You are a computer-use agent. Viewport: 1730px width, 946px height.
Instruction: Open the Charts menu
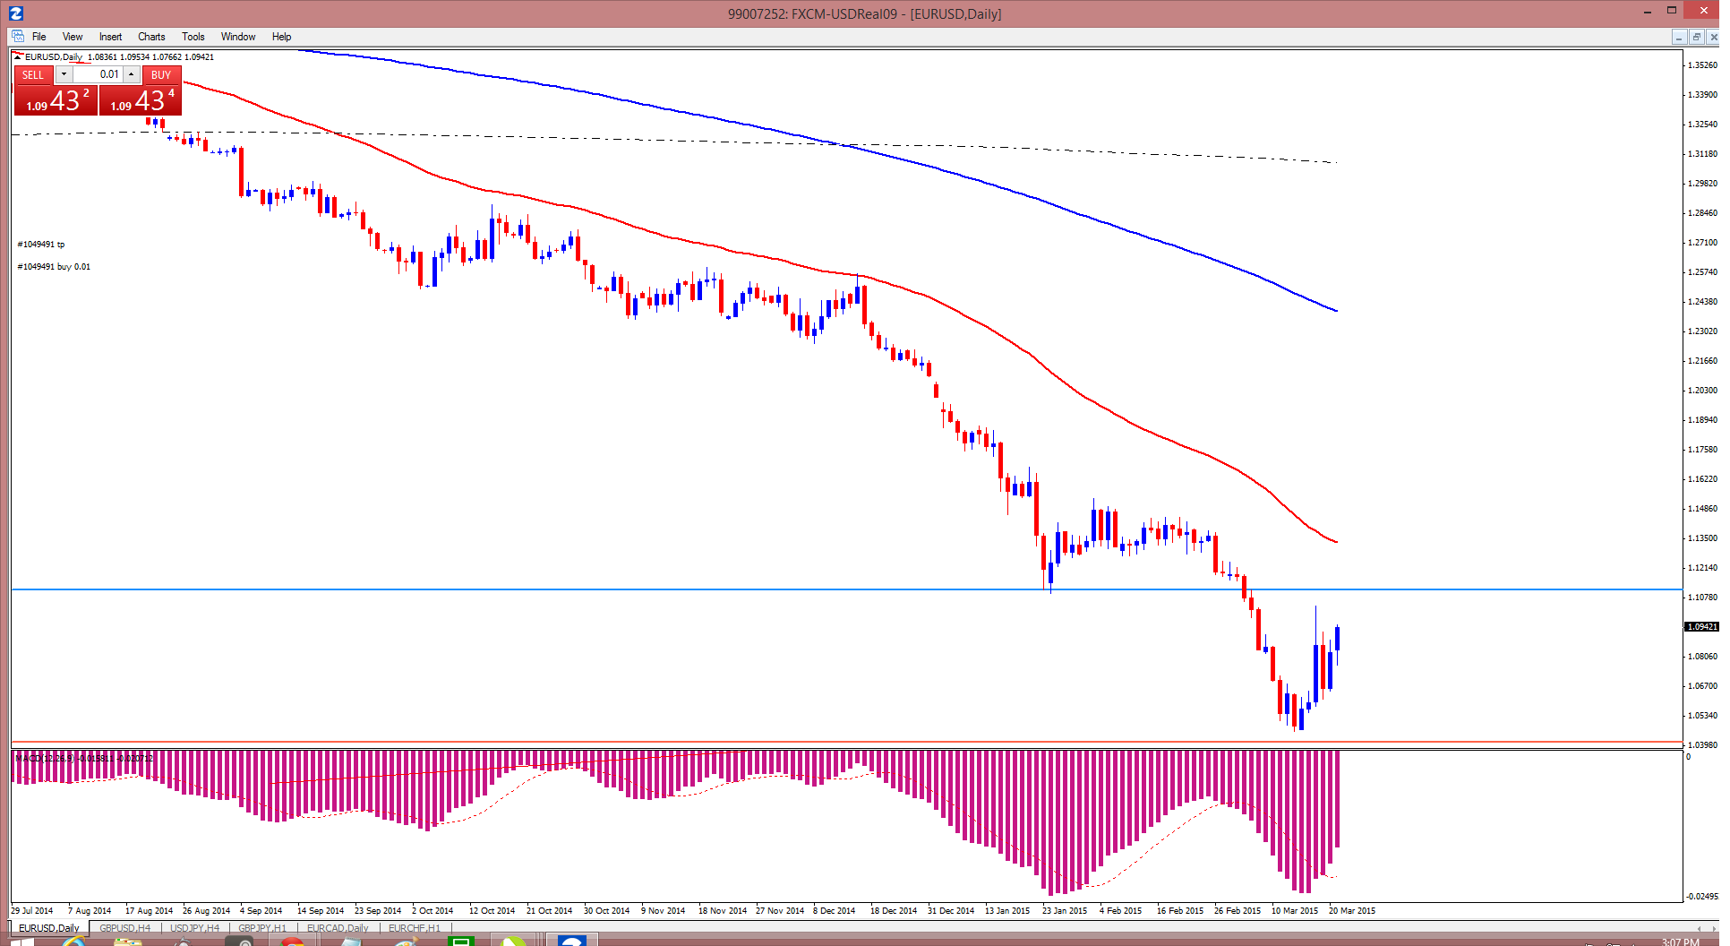(x=151, y=37)
